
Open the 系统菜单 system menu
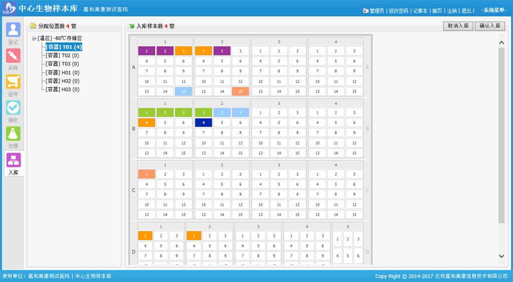[x=493, y=10]
